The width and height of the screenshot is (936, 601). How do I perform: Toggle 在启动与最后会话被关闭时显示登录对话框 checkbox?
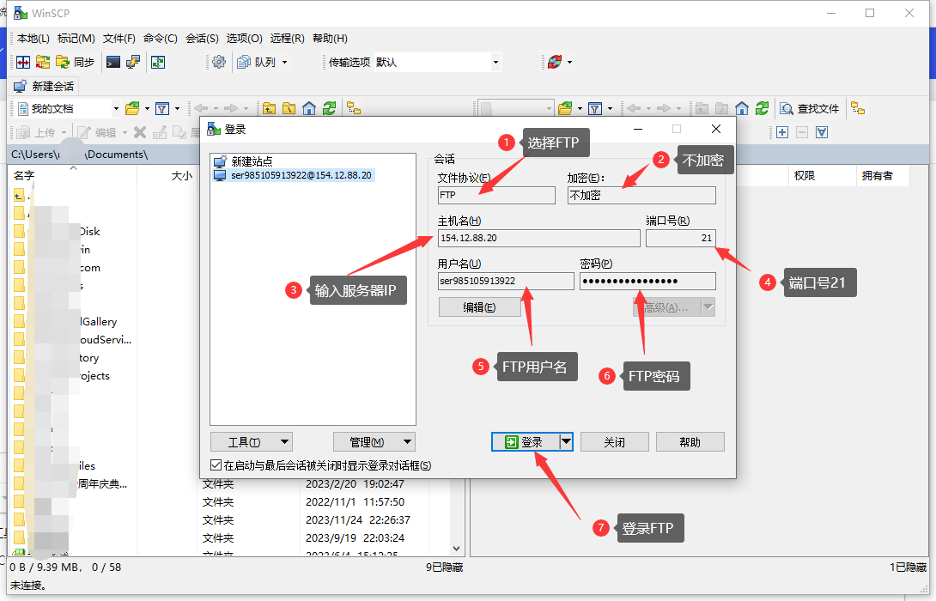pos(216,465)
